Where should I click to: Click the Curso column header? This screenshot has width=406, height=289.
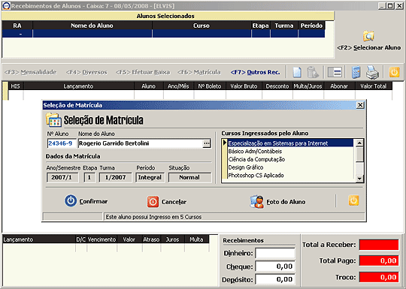[201, 26]
